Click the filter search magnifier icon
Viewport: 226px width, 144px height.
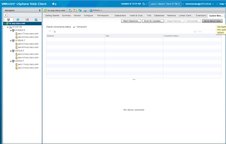(x=195, y=32)
